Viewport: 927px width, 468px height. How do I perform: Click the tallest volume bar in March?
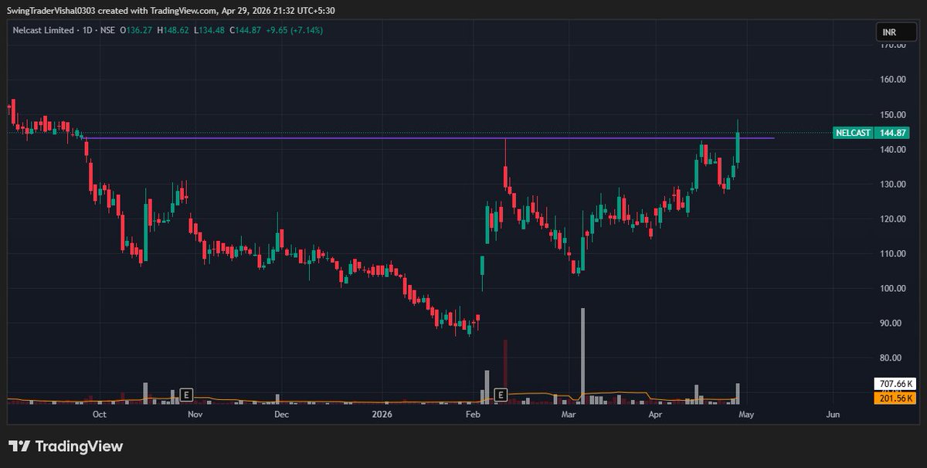582,356
